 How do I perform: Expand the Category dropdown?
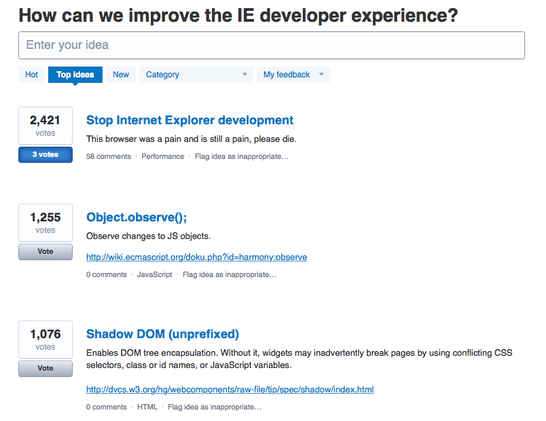point(196,75)
